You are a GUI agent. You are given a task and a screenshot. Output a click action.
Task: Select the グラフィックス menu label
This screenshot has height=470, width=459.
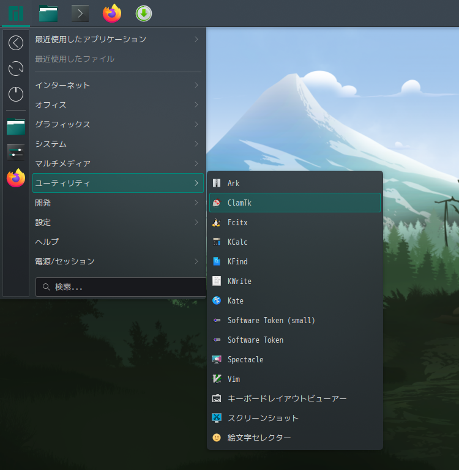click(x=62, y=124)
